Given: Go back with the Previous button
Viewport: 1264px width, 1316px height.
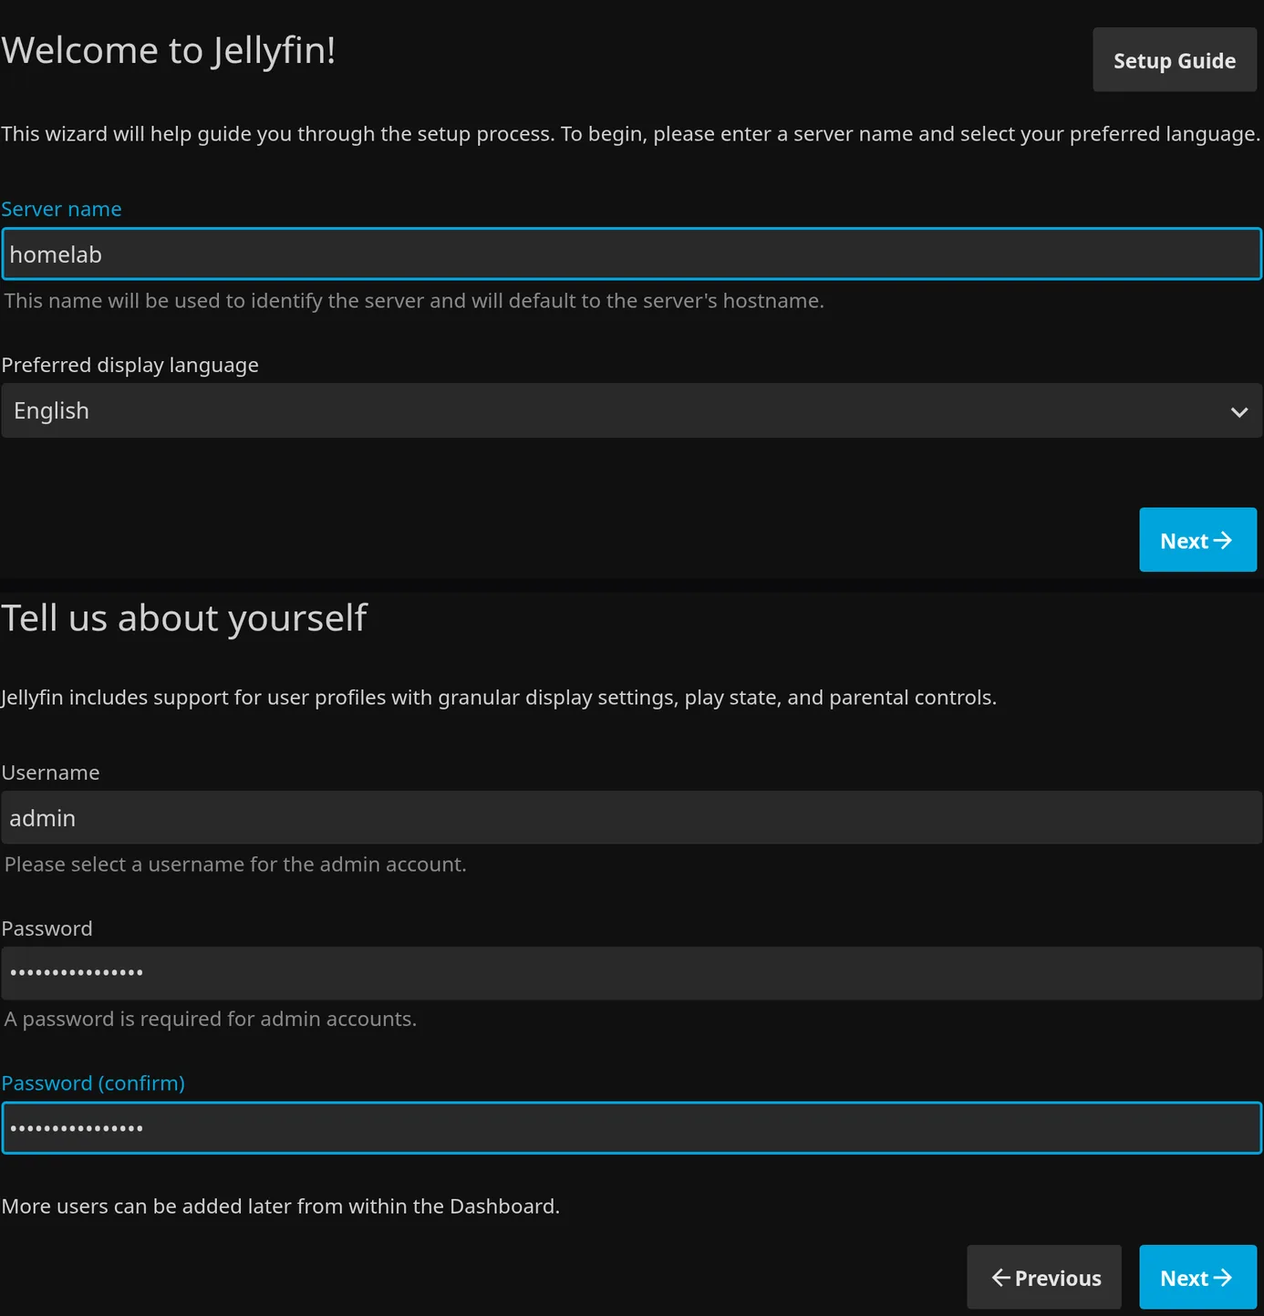Looking at the screenshot, I should coord(1044,1277).
